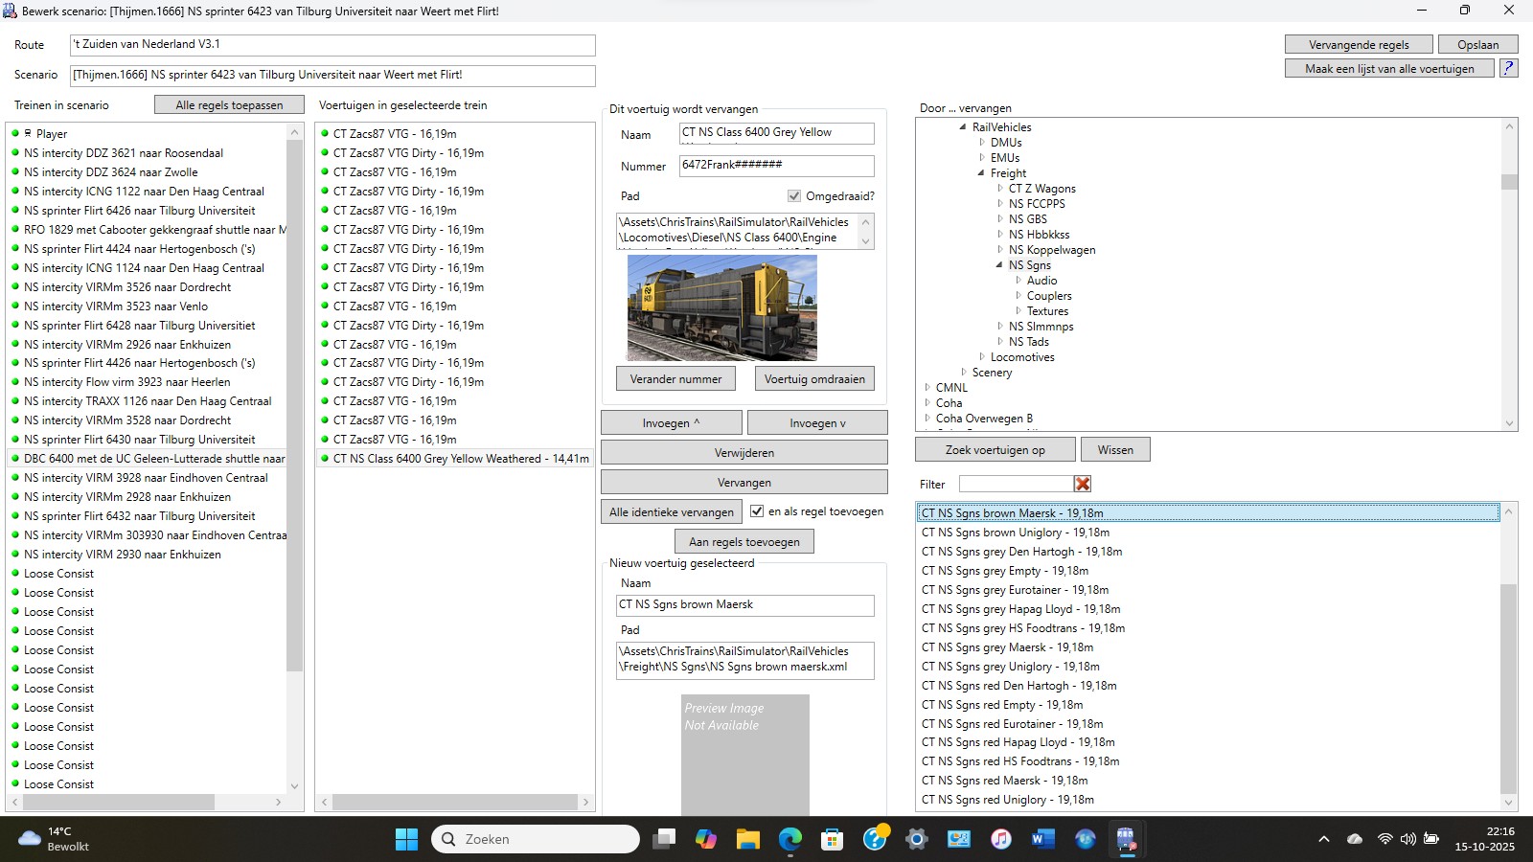Select 'NS intercity VIRMm 3523 naar Venlo' train

tap(115, 306)
